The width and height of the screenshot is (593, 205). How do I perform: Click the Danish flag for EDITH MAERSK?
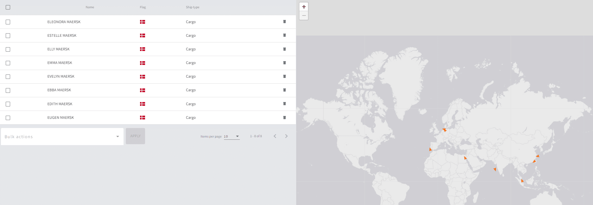click(x=143, y=104)
